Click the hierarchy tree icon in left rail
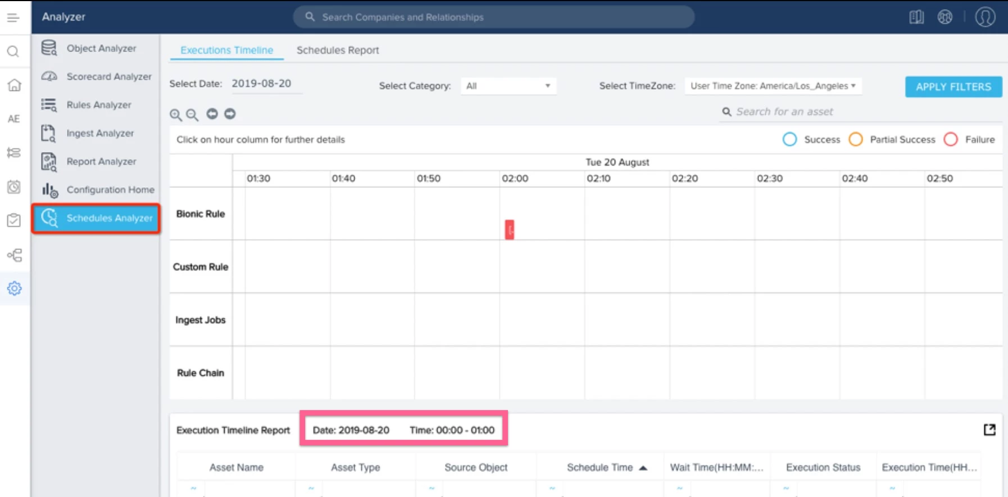The height and width of the screenshot is (497, 1008). 14,255
